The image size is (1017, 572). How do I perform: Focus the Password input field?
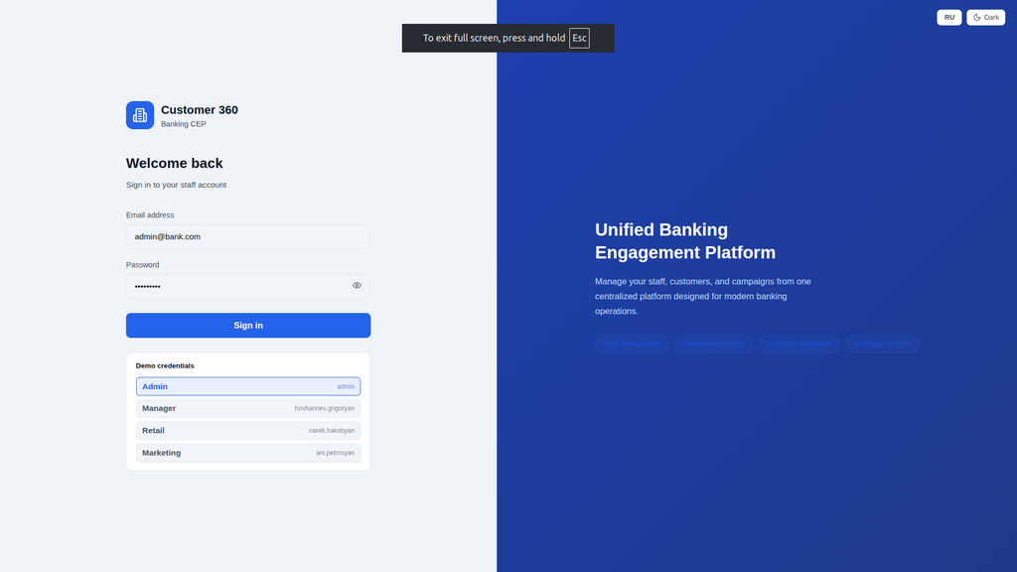pyautogui.click(x=247, y=286)
